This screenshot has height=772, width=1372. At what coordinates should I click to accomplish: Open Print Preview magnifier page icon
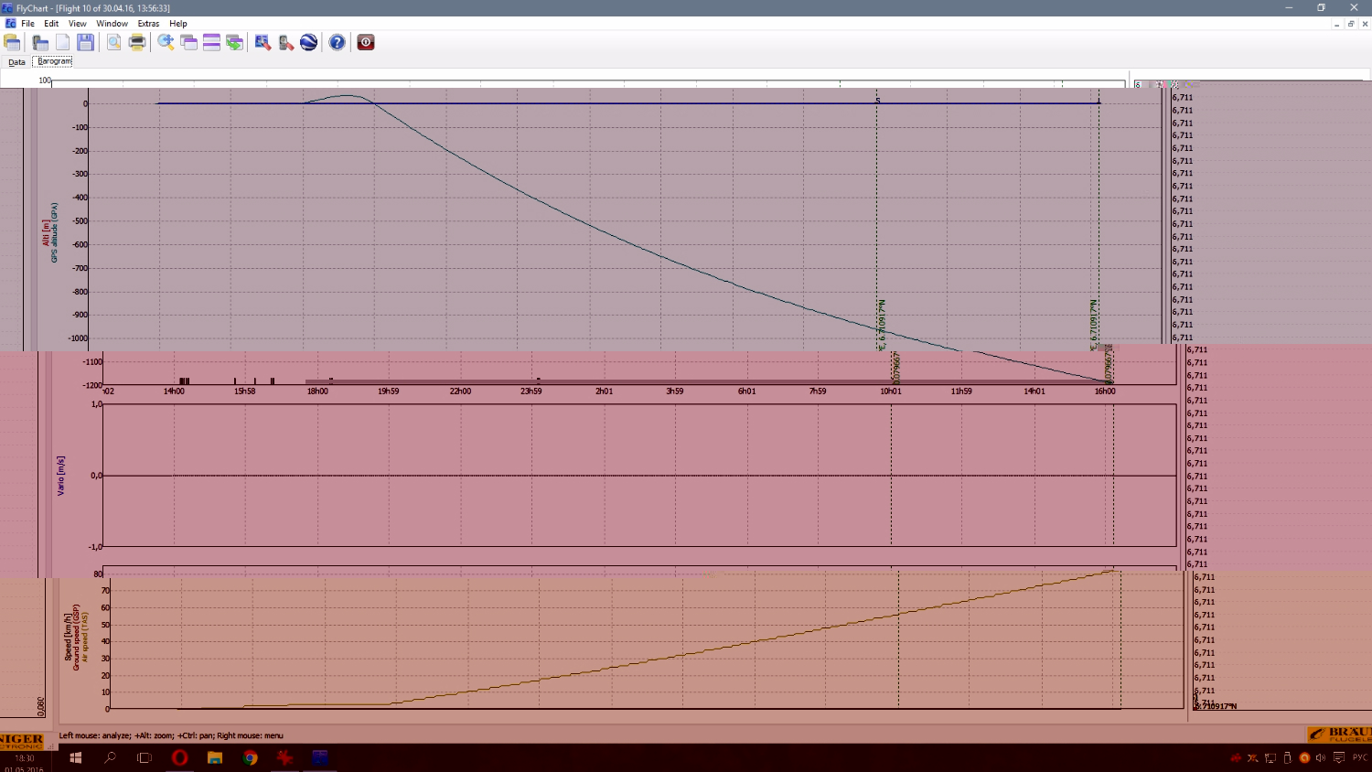coord(113,42)
